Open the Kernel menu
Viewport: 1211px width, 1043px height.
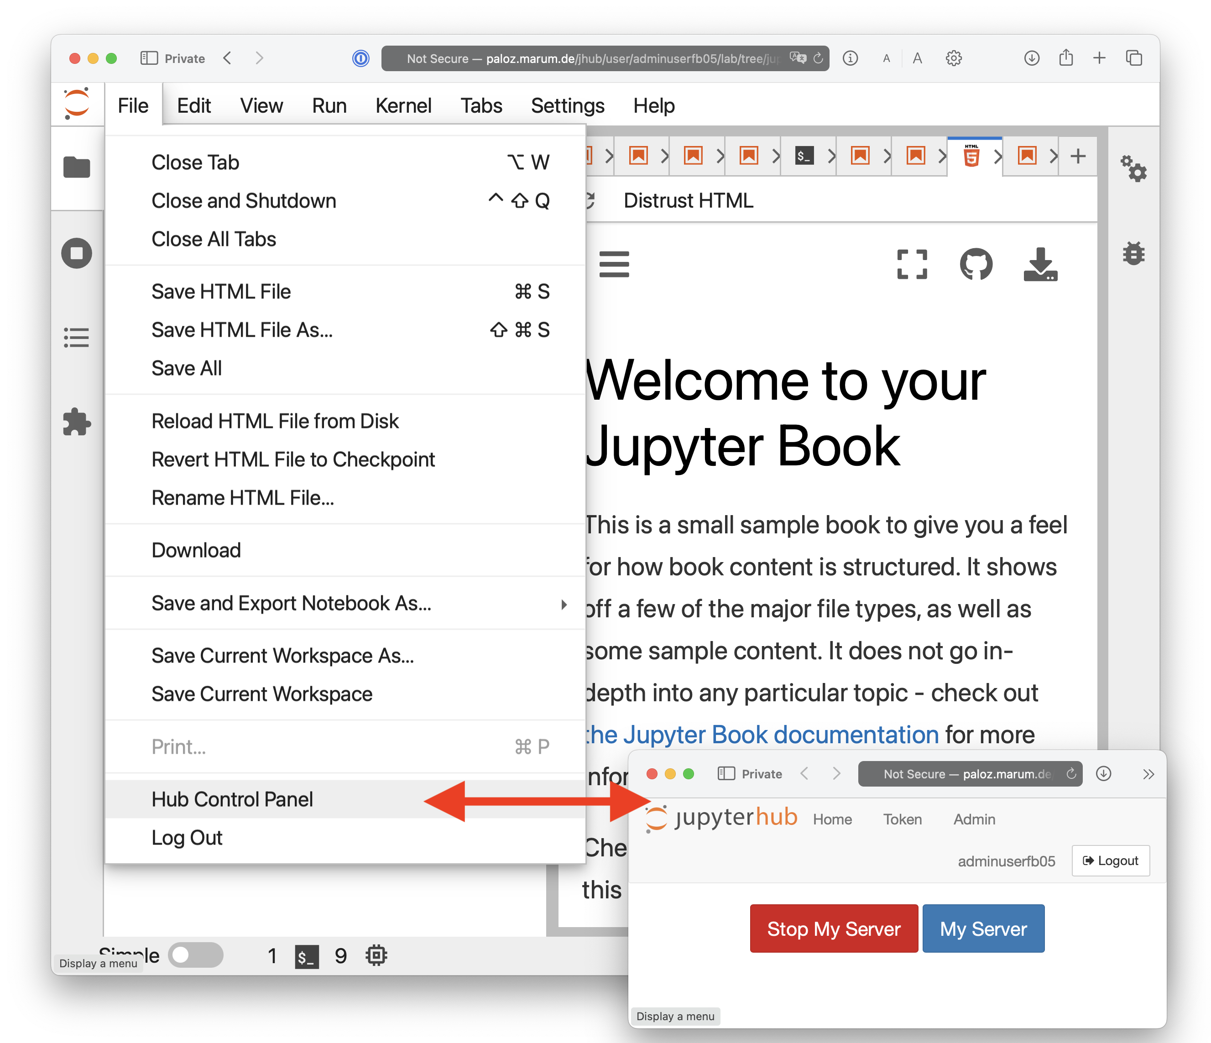pyautogui.click(x=403, y=105)
